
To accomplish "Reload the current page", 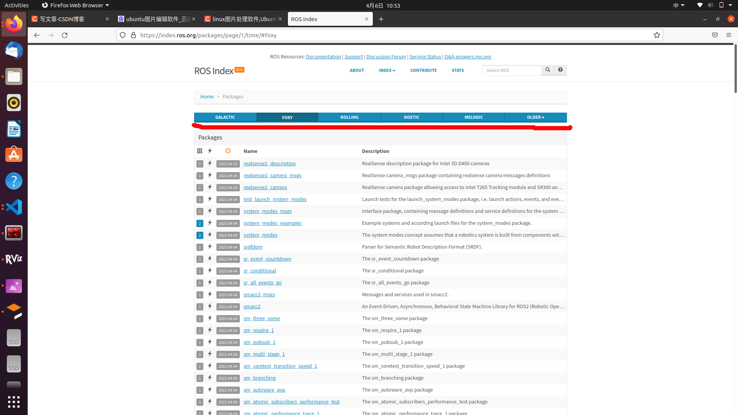I will point(65,35).
